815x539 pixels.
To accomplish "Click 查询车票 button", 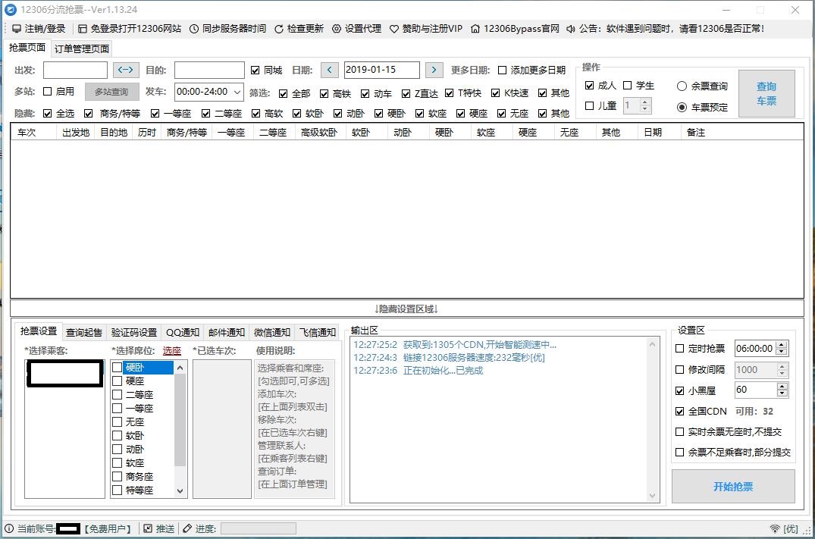I will (x=766, y=93).
